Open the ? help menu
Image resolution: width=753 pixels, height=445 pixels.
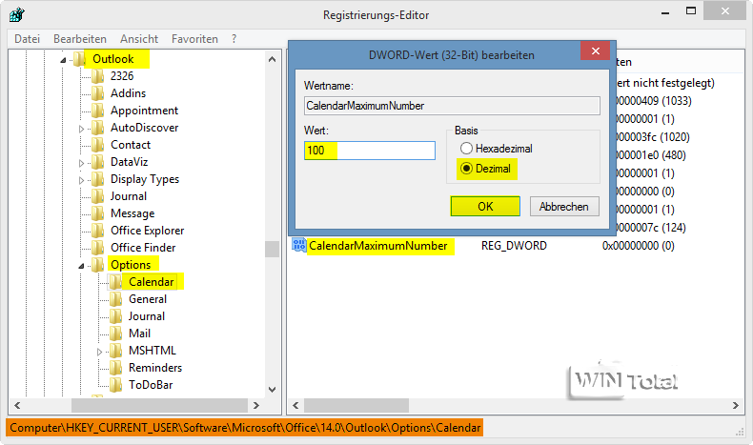coord(234,39)
